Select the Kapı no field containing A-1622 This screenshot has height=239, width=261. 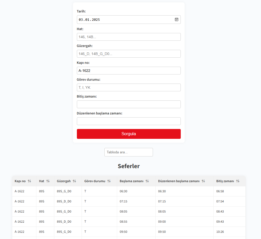pos(129,71)
